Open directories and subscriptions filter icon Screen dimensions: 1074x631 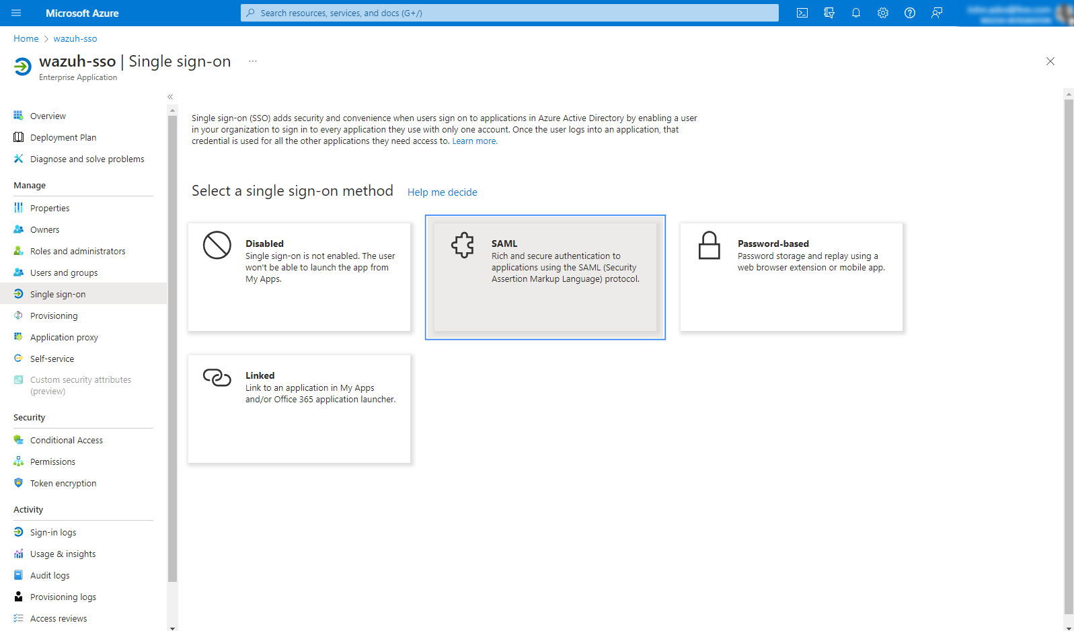point(829,13)
